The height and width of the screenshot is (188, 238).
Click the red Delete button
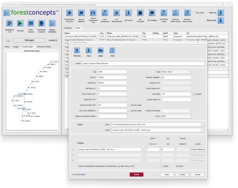pyautogui.click(x=137, y=174)
